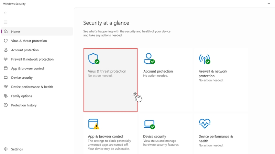Click 'No action needed.' under Device performance & health

pos(211,145)
